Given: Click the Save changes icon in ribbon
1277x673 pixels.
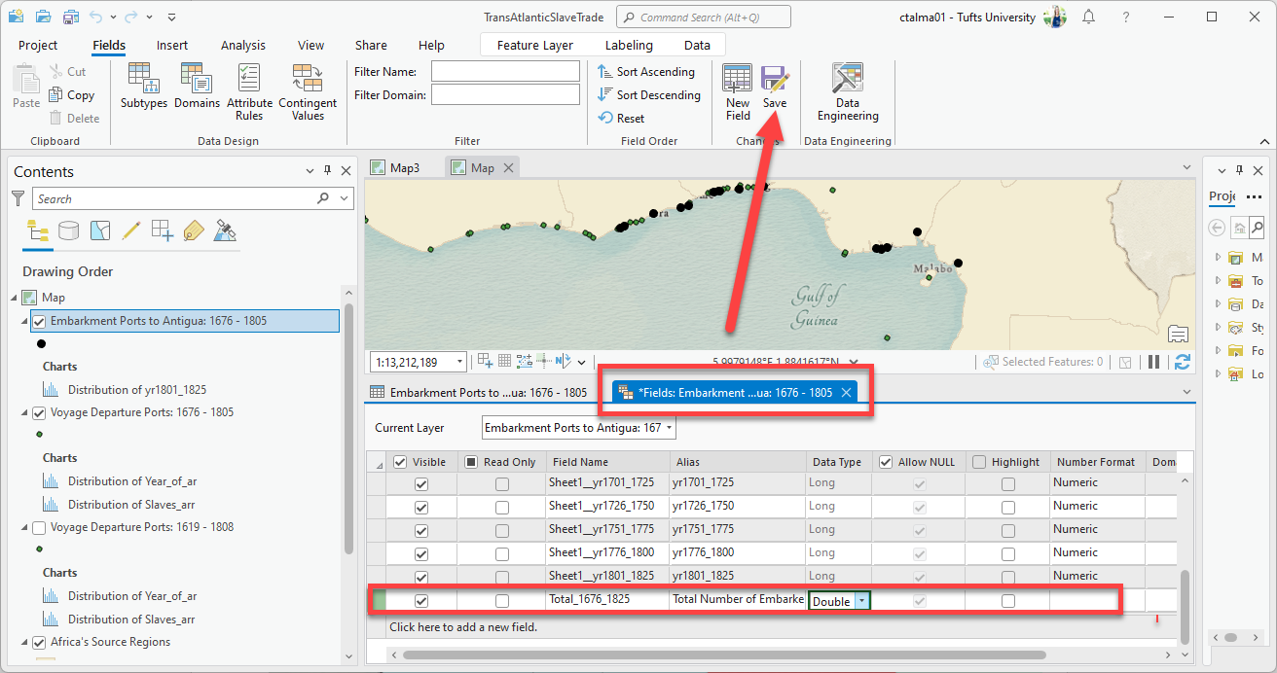Looking at the screenshot, I should pyautogui.click(x=774, y=89).
